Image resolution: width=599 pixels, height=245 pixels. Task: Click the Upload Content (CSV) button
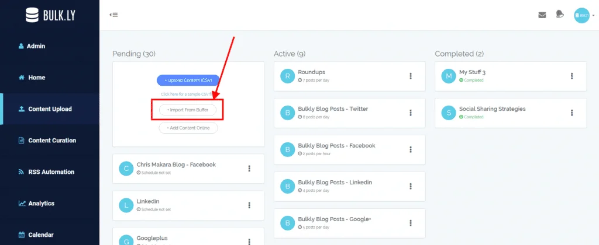[188, 80]
